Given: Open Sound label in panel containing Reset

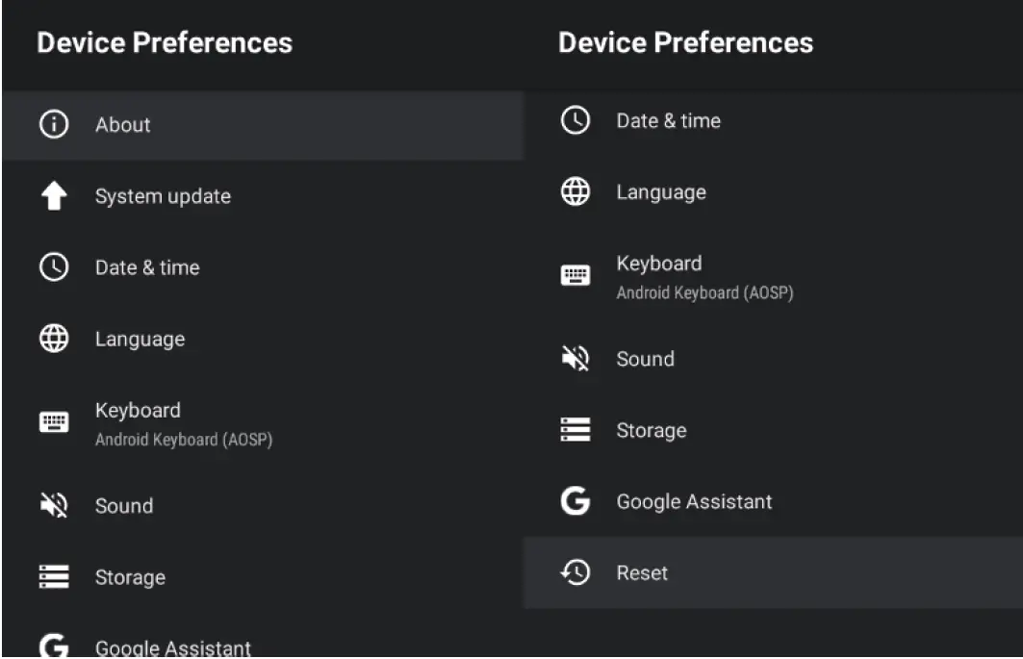Looking at the screenshot, I should (x=645, y=359).
